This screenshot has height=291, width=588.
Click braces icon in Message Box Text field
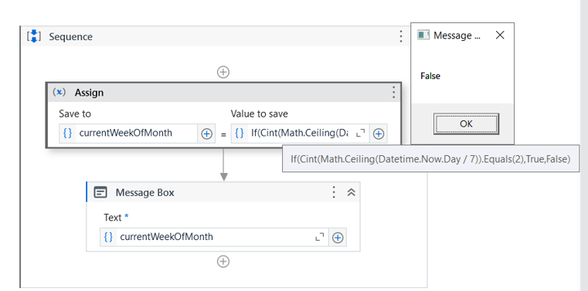tap(108, 237)
